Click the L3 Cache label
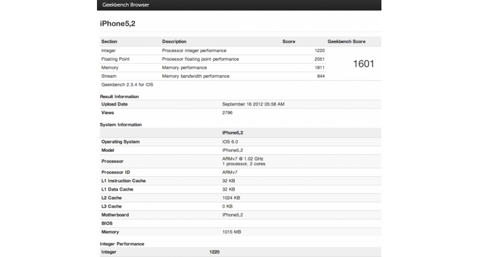The width and height of the screenshot is (479, 257). (112, 207)
